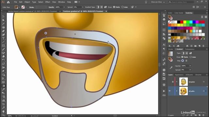Toggle visibility of all paths layer
This screenshot has height=117, width=209.
point(169,91)
